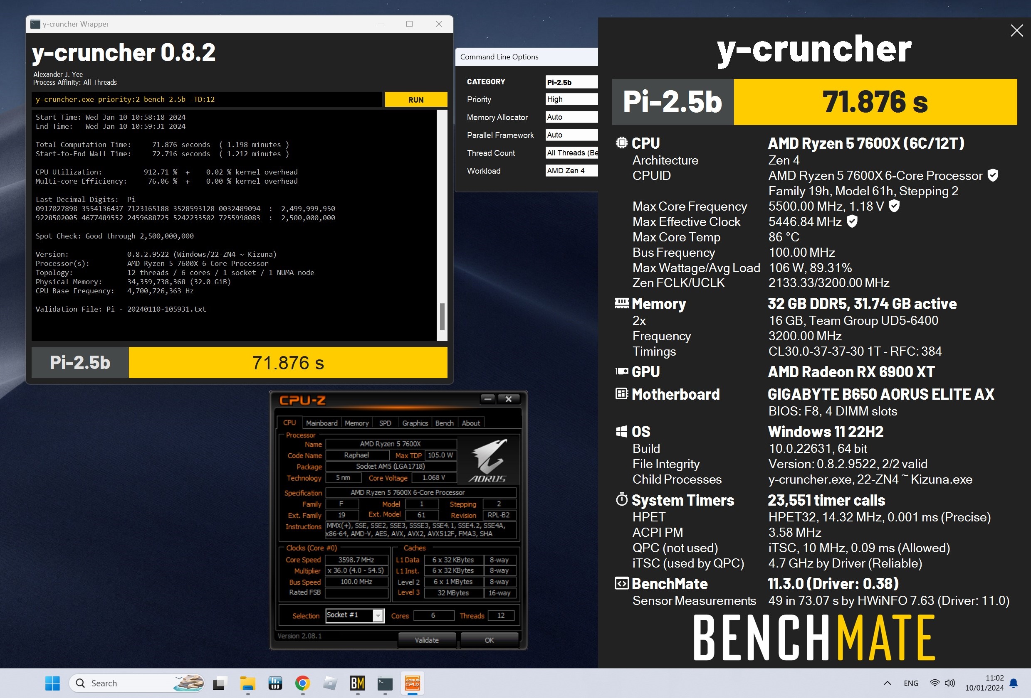Open the Wi-Fi network tray icon

(935, 683)
